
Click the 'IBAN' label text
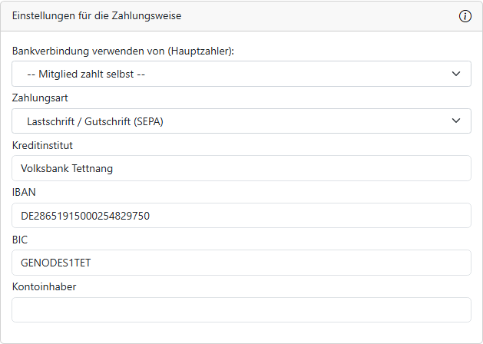tap(24, 192)
